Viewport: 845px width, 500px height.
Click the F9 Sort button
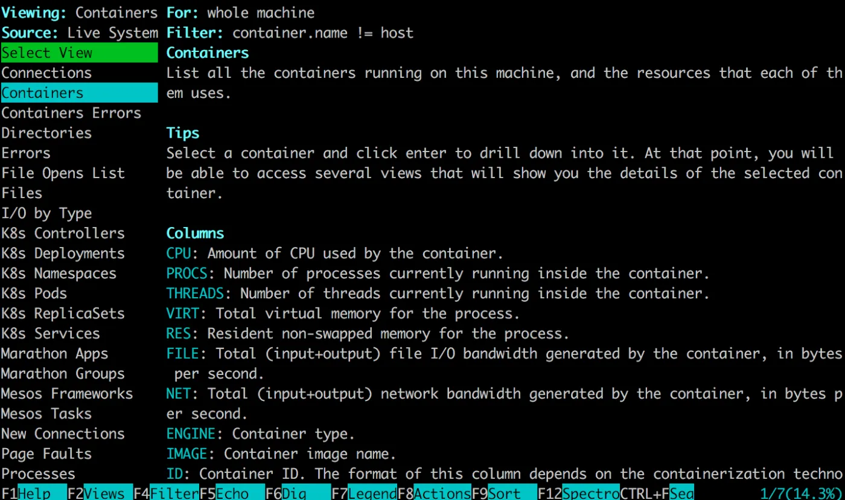click(x=503, y=493)
